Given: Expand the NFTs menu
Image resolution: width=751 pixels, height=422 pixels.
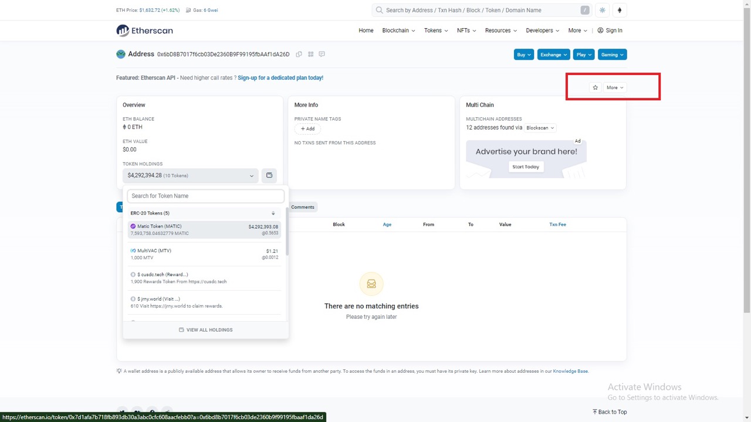Looking at the screenshot, I should pos(466,30).
